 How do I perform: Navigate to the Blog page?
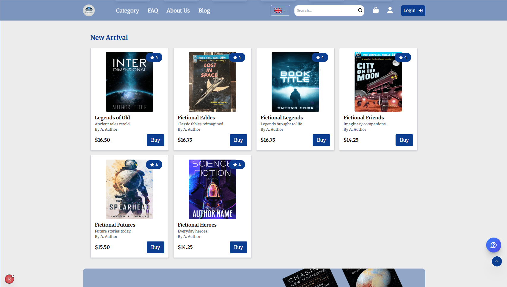(204, 10)
